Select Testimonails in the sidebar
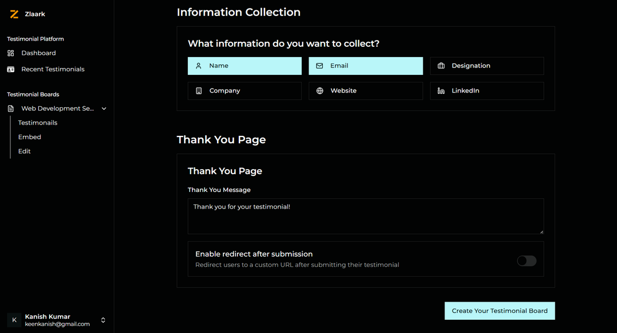This screenshot has height=333, width=617. pos(37,122)
